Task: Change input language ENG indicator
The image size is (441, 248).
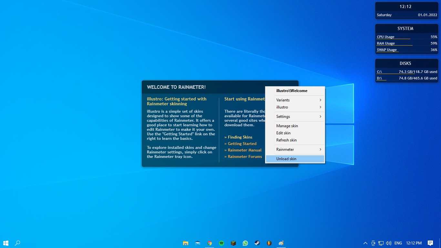Action: point(398,243)
